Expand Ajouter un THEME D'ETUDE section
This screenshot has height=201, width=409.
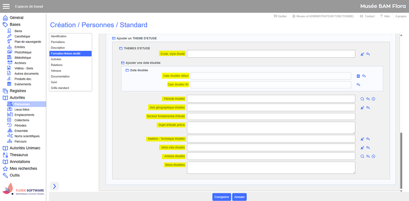tap(114, 38)
